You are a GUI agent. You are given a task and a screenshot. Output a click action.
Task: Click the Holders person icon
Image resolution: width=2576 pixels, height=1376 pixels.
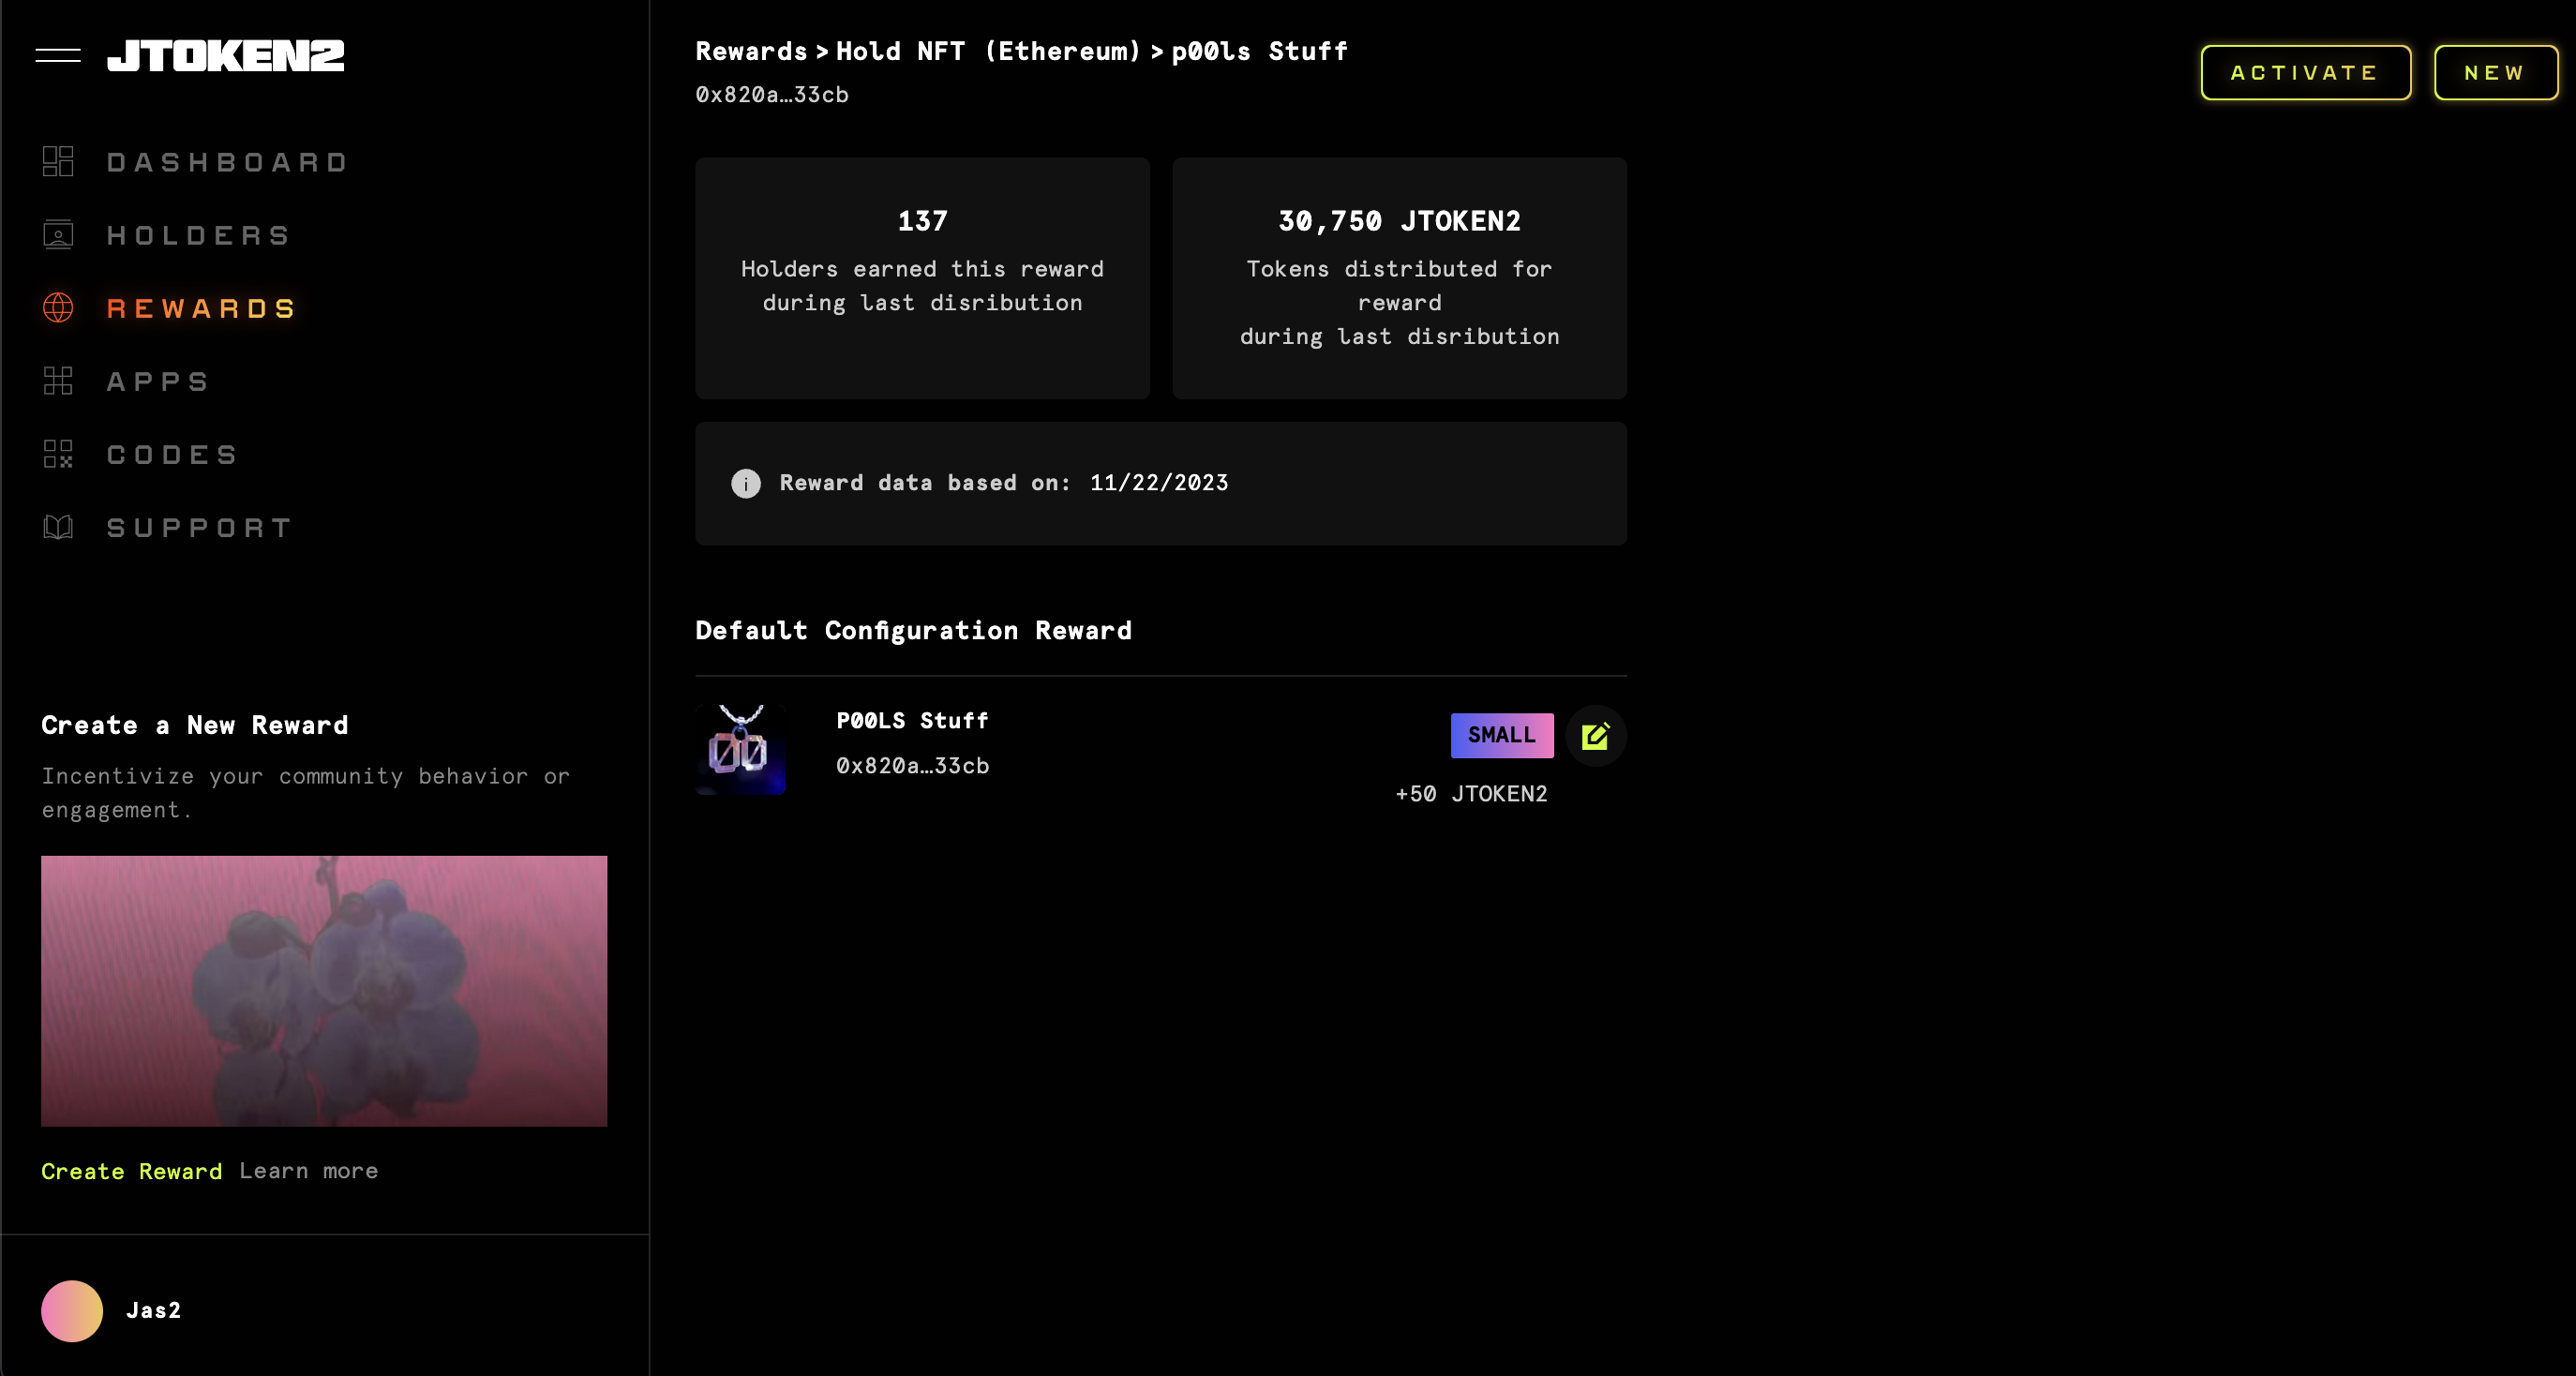[x=58, y=235]
